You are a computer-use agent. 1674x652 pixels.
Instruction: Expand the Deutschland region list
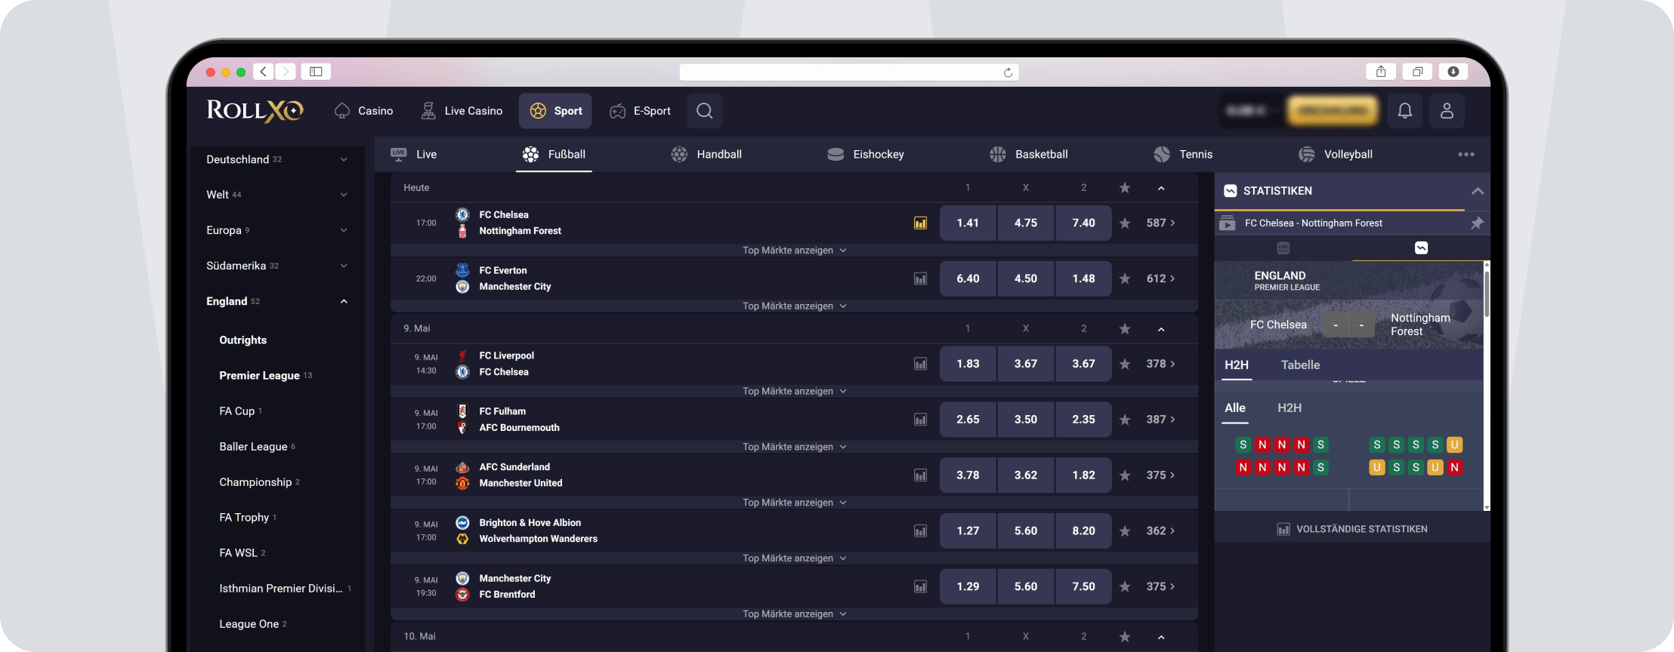tap(344, 159)
